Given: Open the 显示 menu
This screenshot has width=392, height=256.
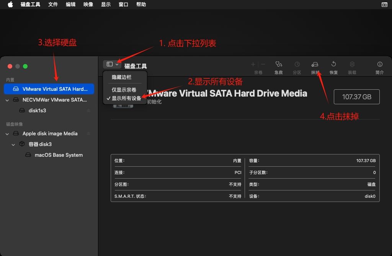Looking at the screenshot, I should tap(106, 4).
